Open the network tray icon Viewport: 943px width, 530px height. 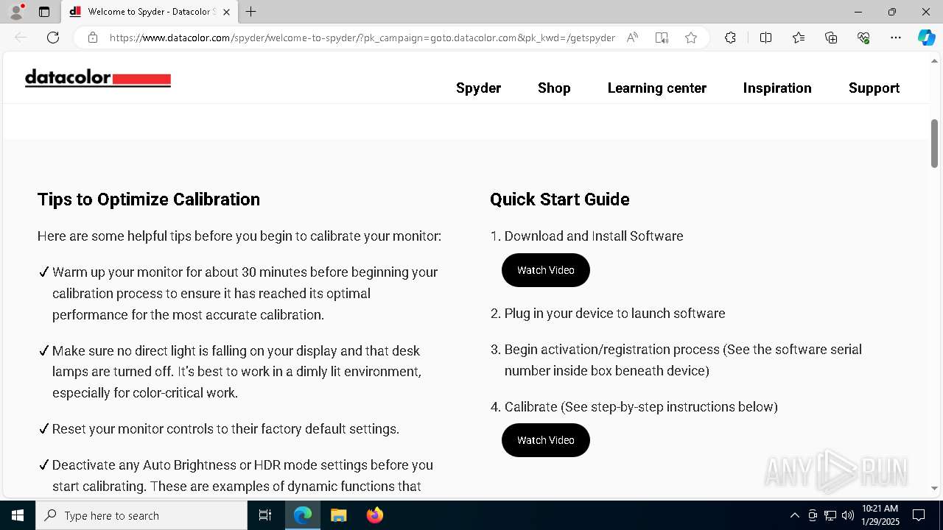click(x=830, y=515)
